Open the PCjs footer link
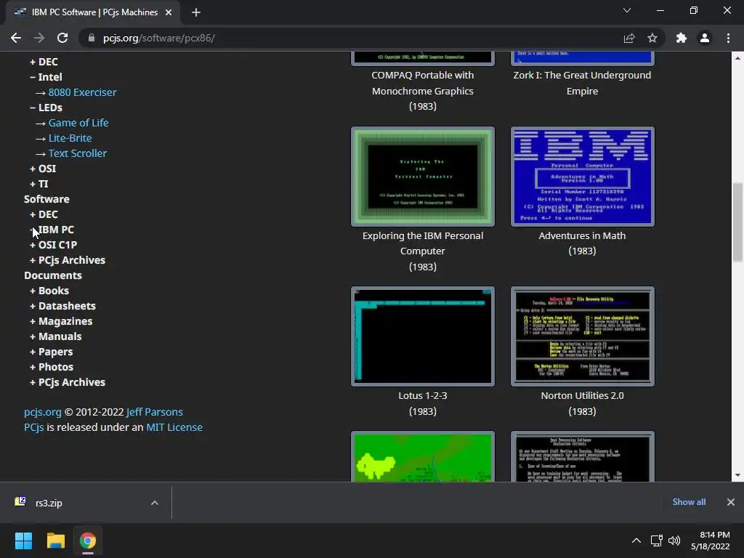Viewport: 744px width, 558px height. point(33,427)
